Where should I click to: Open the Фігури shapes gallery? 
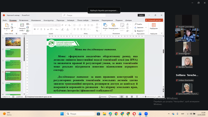point(105,25)
